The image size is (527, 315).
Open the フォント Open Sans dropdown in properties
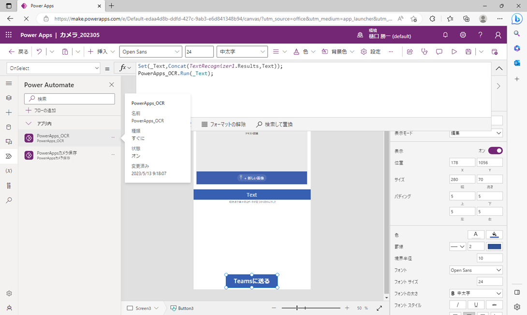click(476, 270)
